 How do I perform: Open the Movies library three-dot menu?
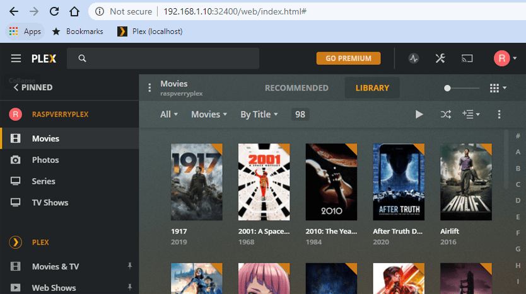click(149, 88)
